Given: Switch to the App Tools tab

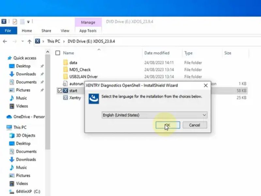Looking at the screenshot, I should [x=88, y=31].
